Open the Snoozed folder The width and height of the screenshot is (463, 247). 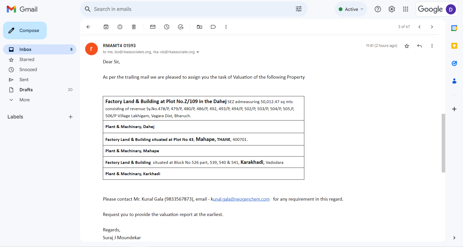(40, 70)
